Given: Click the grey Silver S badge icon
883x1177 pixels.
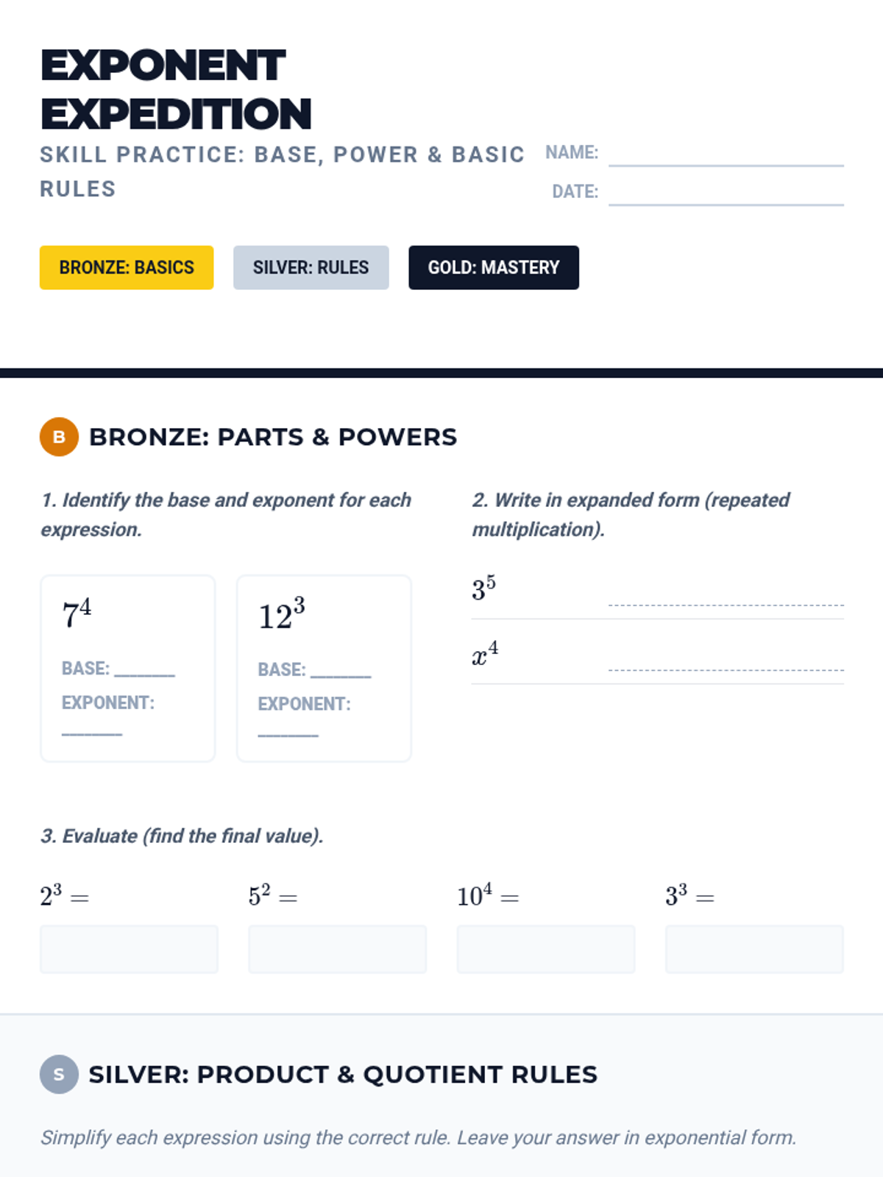Looking at the screenshot, I should click(x=59, y=1074).
